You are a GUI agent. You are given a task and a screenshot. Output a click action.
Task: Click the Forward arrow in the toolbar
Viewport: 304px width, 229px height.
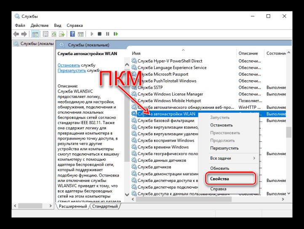[x=24, y=34]
